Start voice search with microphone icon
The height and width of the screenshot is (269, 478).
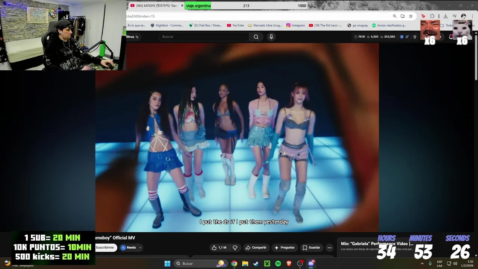pos(271,37)
